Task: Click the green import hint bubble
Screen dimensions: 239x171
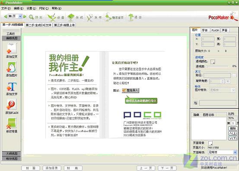Action: 141,101
